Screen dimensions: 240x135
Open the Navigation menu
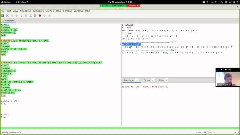(x=25, y=11)
